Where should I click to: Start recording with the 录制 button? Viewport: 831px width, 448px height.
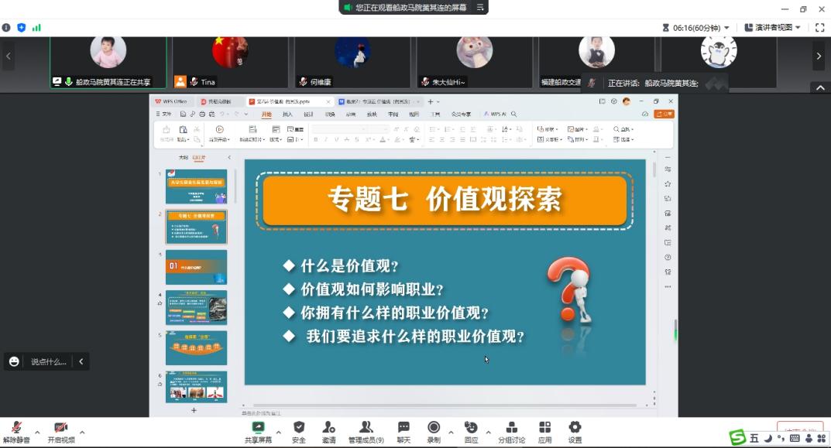[x=434, y=431]
